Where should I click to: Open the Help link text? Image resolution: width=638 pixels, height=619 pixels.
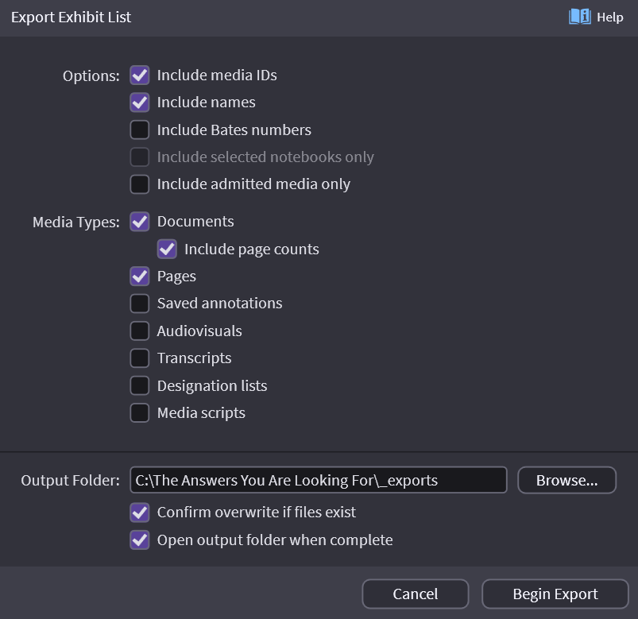pyautogui.click(x=610, y=17)
